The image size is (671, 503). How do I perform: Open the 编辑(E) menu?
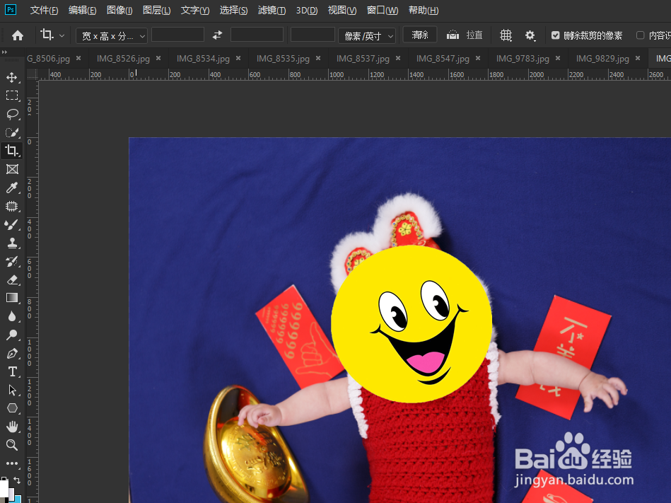(x=82, y=11)
